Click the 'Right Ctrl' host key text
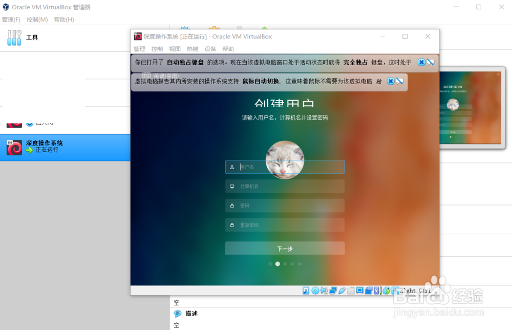Image resolution: width=512 pixels, height=330 pixels. click(x=415, y=291)
